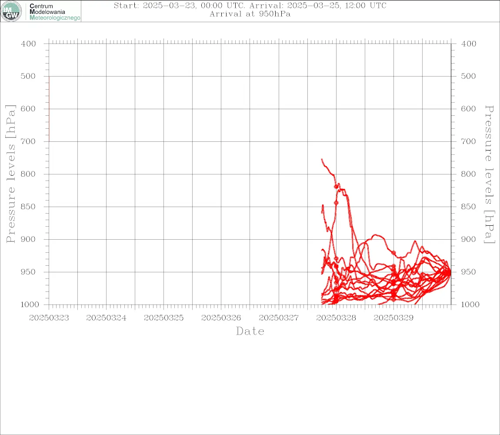Click the 20250325 date label
500x435 pixels.
point(163,318)
